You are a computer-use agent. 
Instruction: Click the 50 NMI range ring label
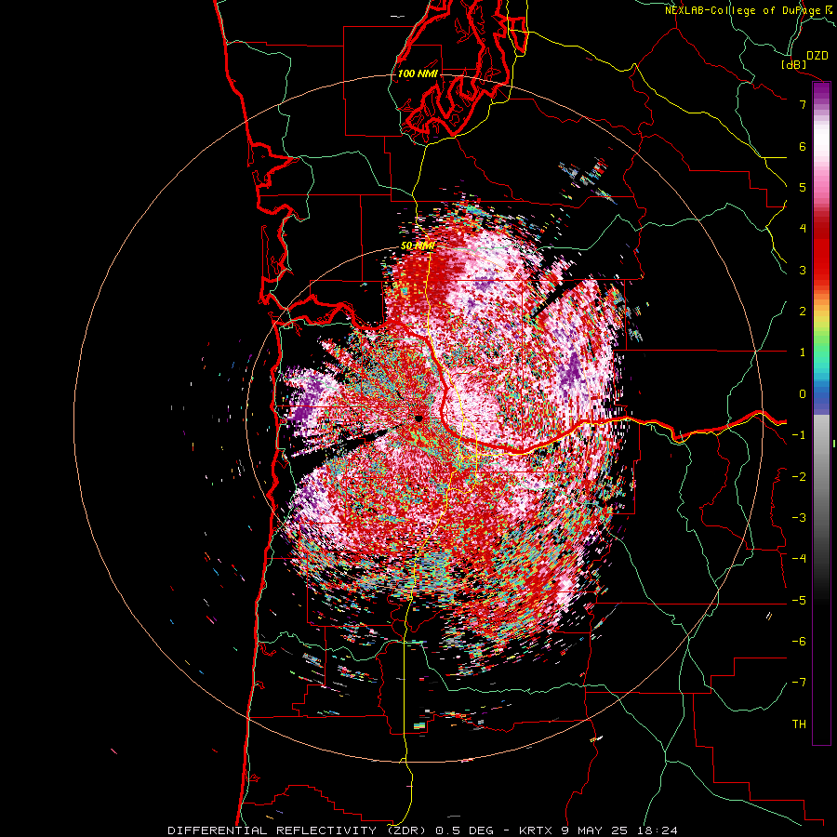tap(418, 246)
